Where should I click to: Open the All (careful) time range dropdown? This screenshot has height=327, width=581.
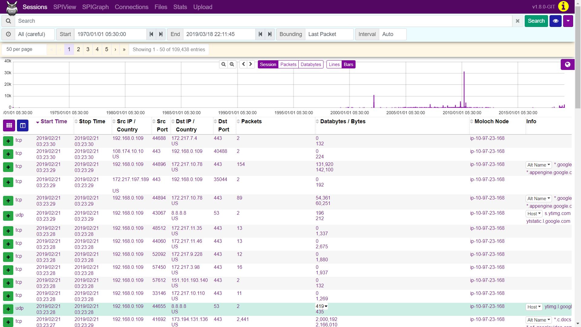point(35,34)
